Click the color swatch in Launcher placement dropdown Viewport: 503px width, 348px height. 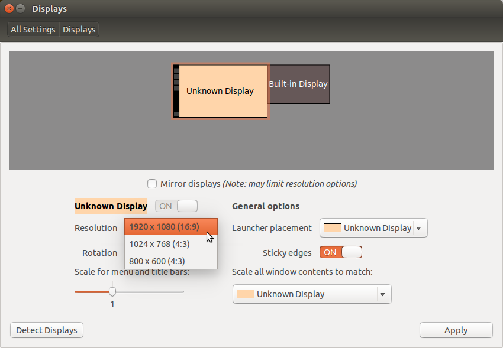(333, 228)
